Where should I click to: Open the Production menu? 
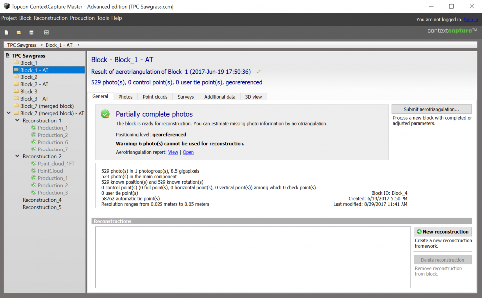pyautogui.click(x=82, y=18)
